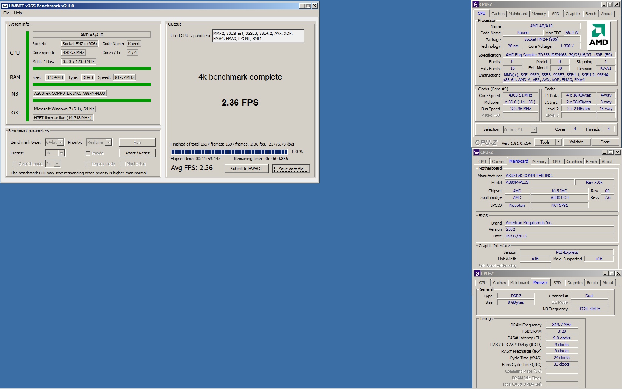Open the Priority Realtime dropdown
This screenshot has height=389, width=622.
coord(108,142)
